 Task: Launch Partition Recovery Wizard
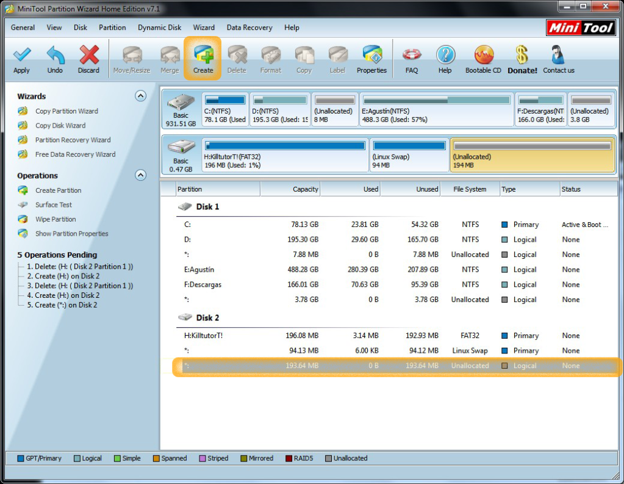(73, 140)
